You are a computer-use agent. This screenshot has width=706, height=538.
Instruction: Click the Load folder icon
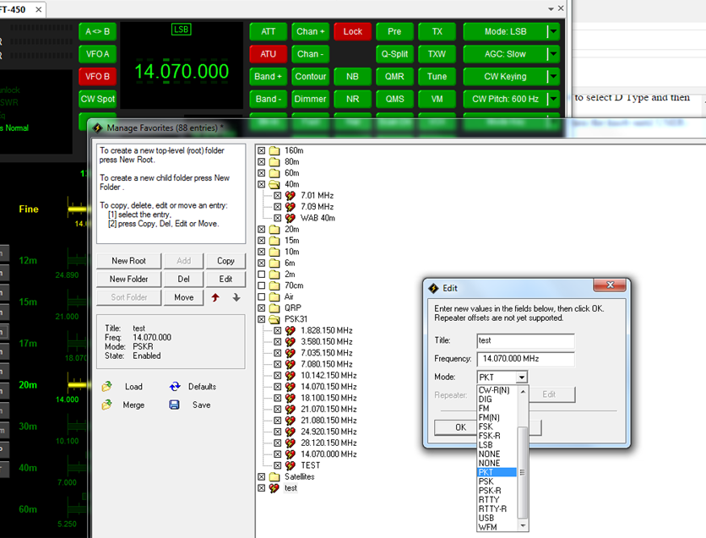pos(106,386)
